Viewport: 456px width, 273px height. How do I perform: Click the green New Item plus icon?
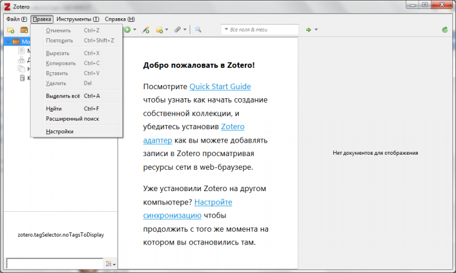[x=127, y=30]
